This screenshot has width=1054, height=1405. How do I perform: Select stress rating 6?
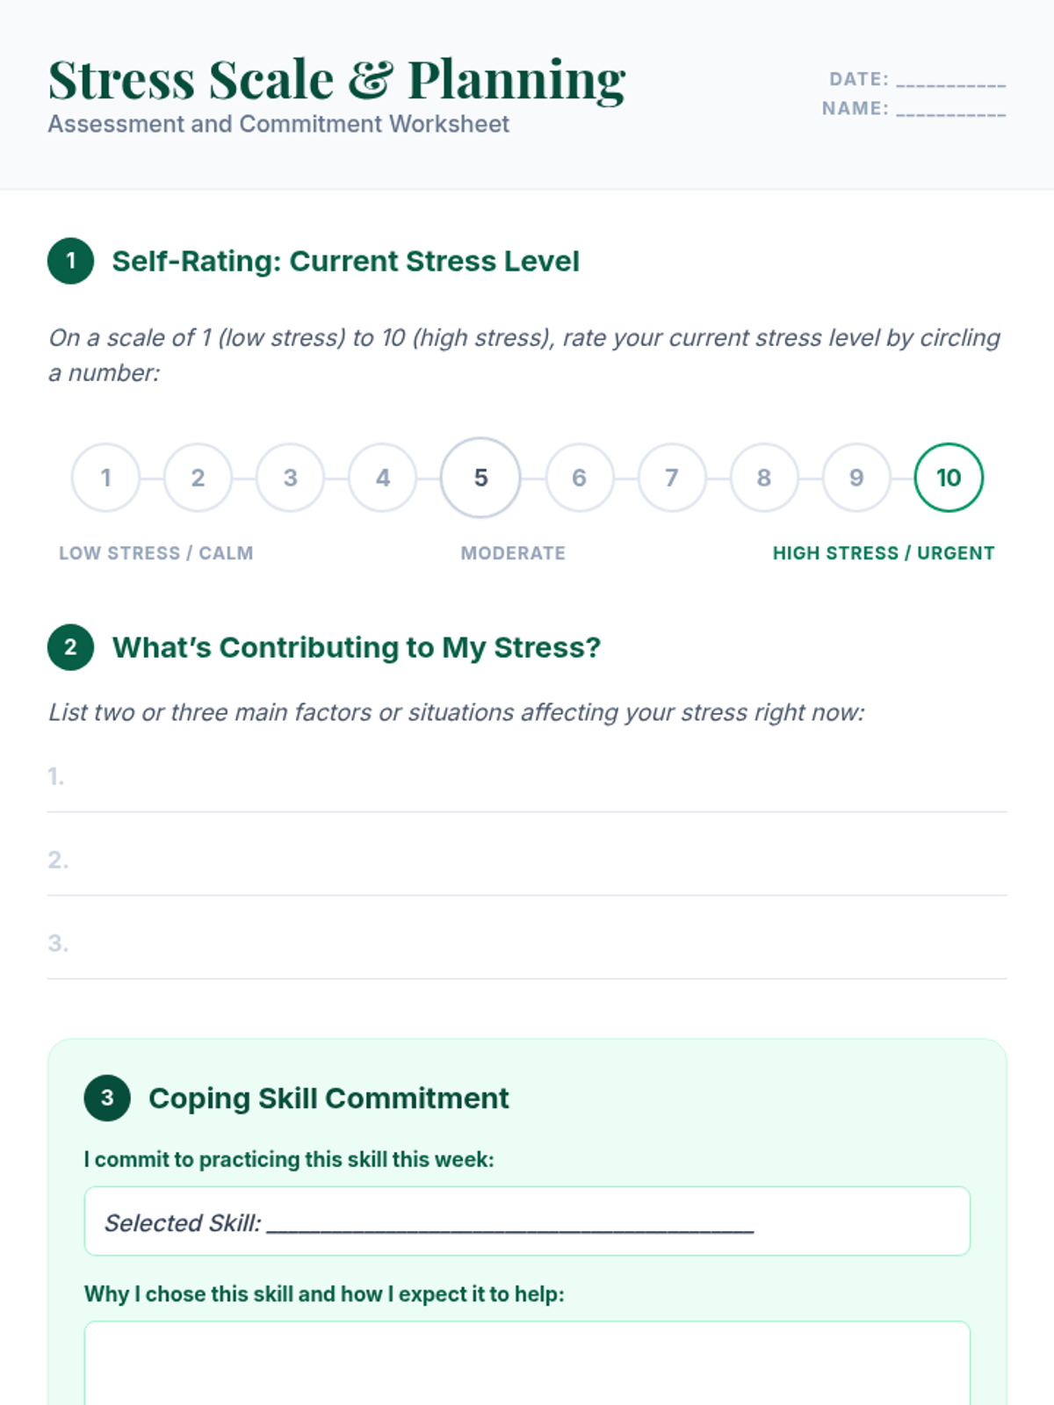point(579,478)
